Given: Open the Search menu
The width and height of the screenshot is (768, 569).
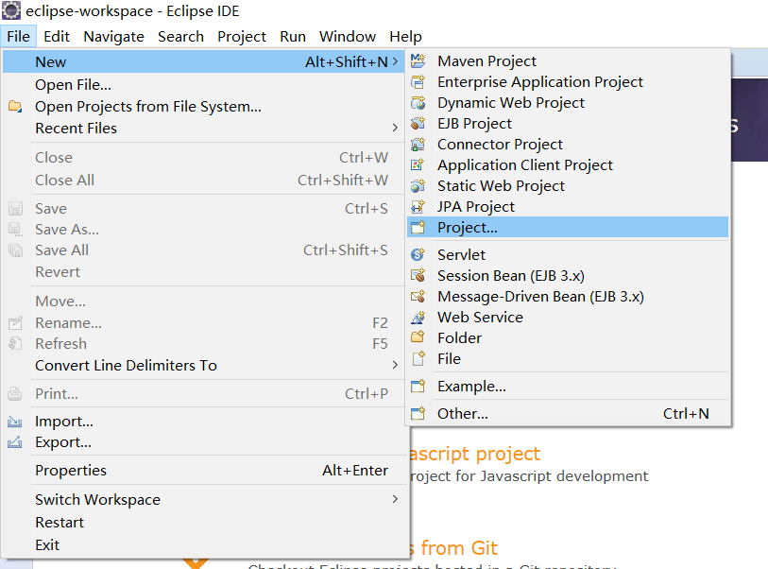Looking at the screenshot, I should tap(180, 37).
